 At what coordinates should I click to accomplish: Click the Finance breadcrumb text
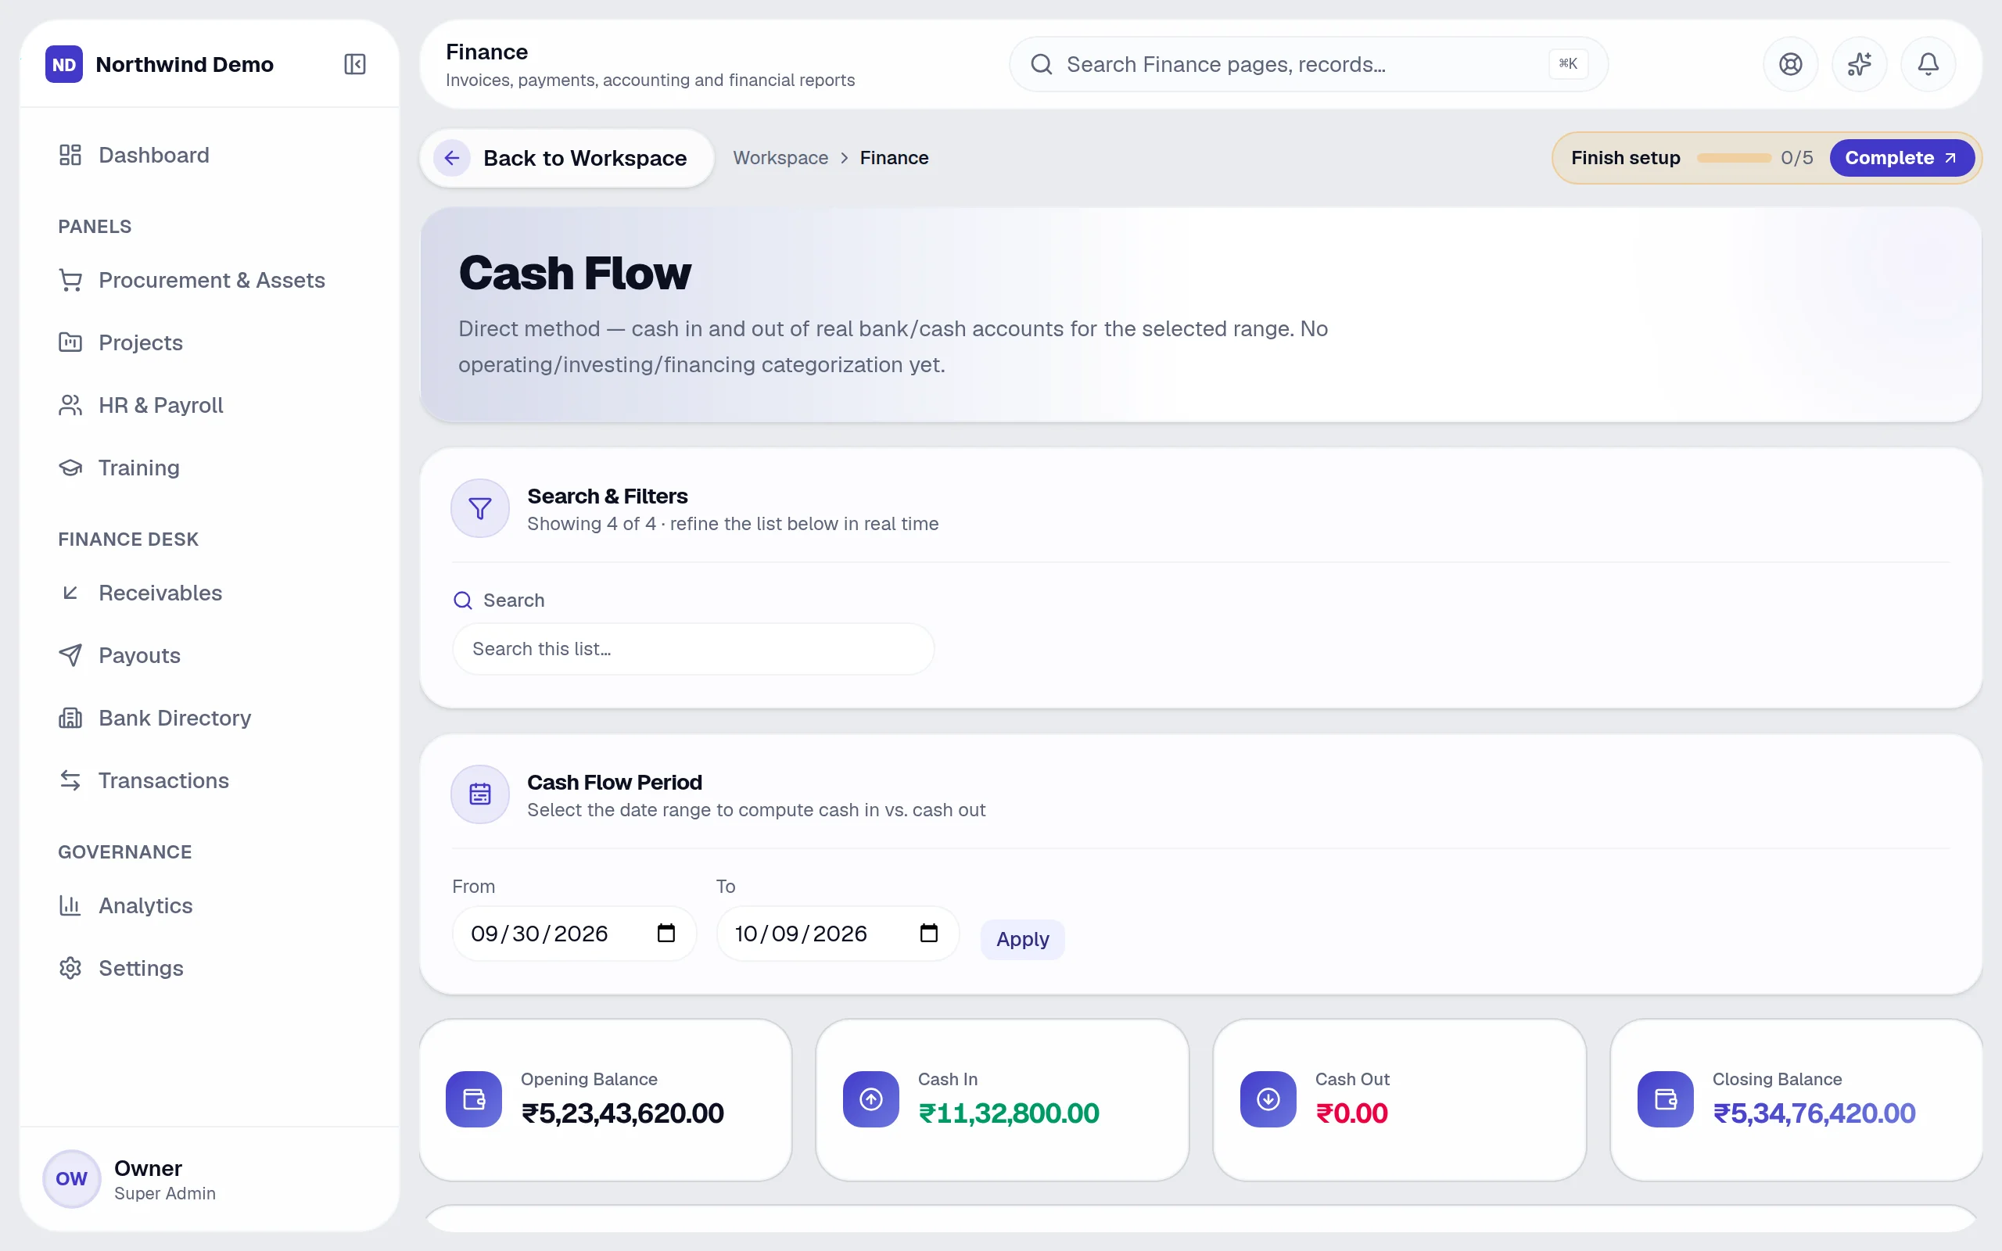[x=893, y=157]
